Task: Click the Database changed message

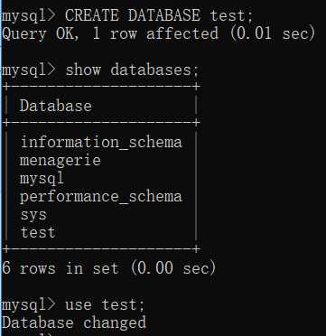Action: [x=74, y=322]
